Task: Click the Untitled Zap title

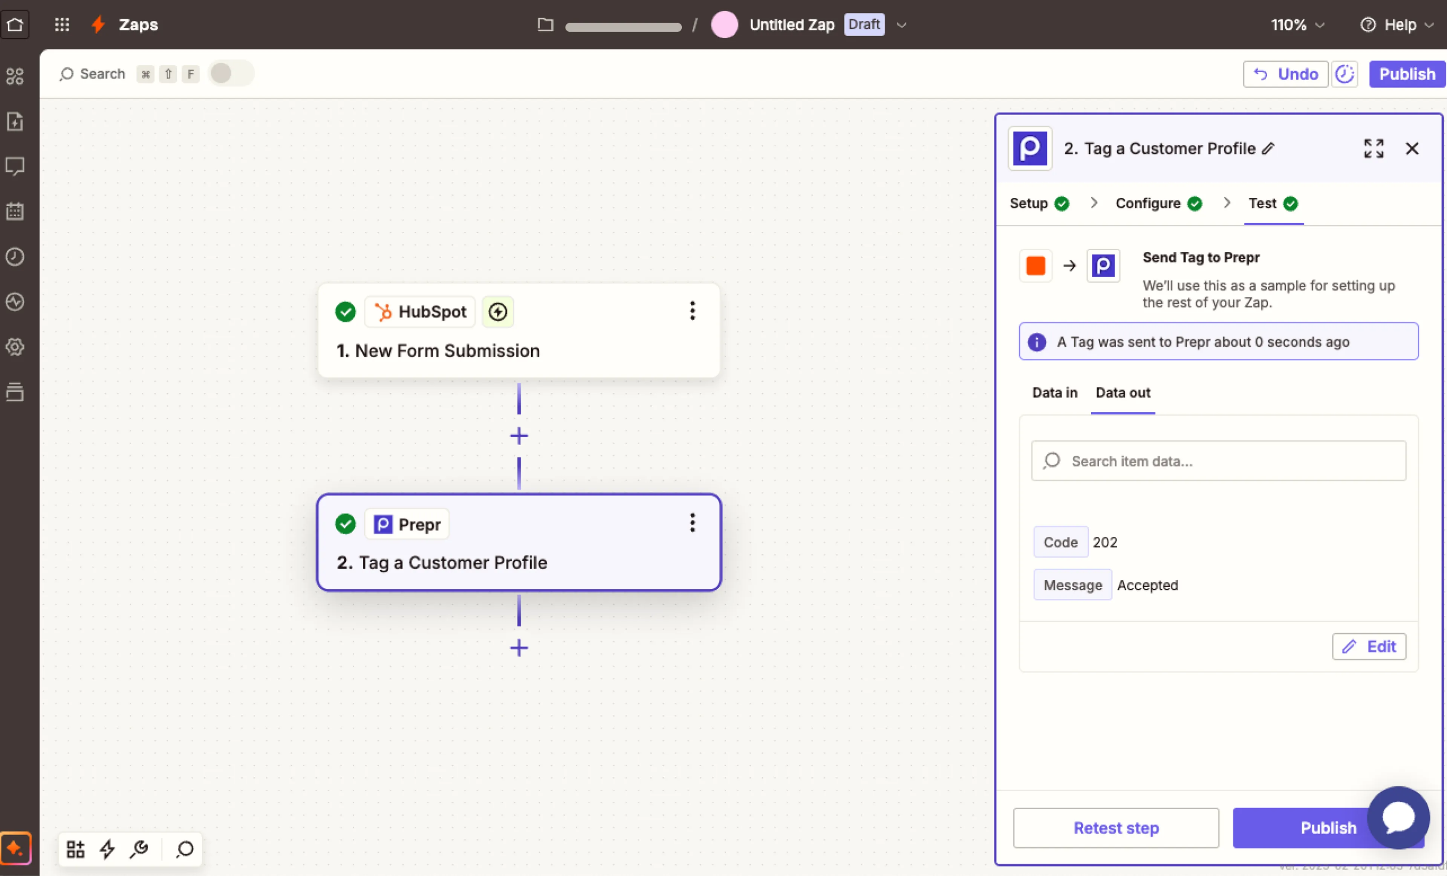Action: pyautogui.click(x=792, y=24)
